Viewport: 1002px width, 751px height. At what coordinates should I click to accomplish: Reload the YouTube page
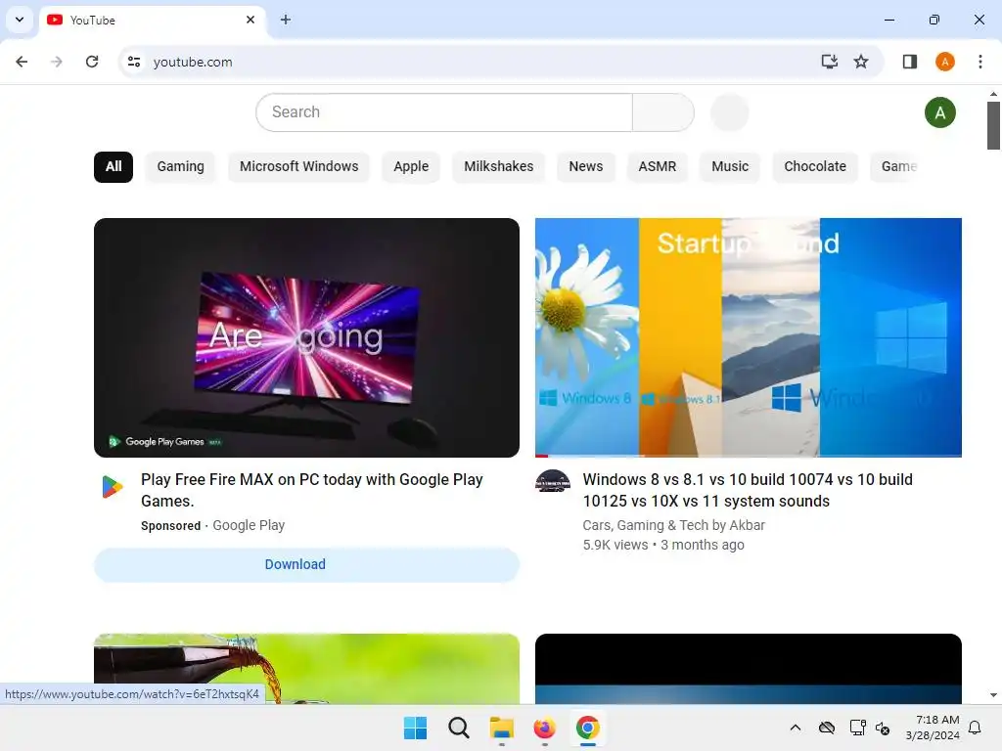point(92,62)
